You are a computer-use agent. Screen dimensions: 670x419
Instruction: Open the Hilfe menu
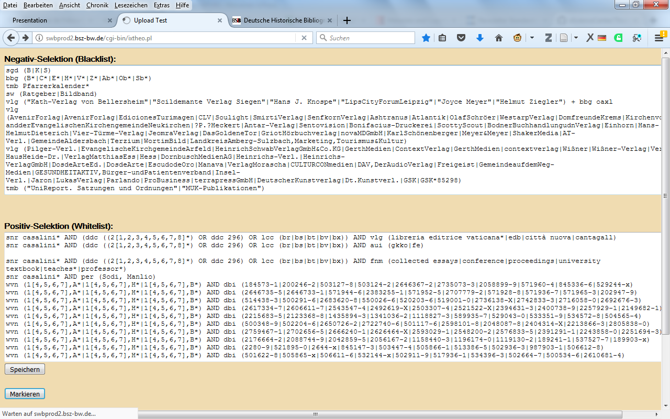[182, 5]
